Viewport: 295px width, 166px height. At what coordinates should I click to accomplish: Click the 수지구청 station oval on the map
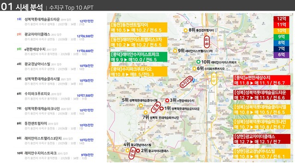186,82
